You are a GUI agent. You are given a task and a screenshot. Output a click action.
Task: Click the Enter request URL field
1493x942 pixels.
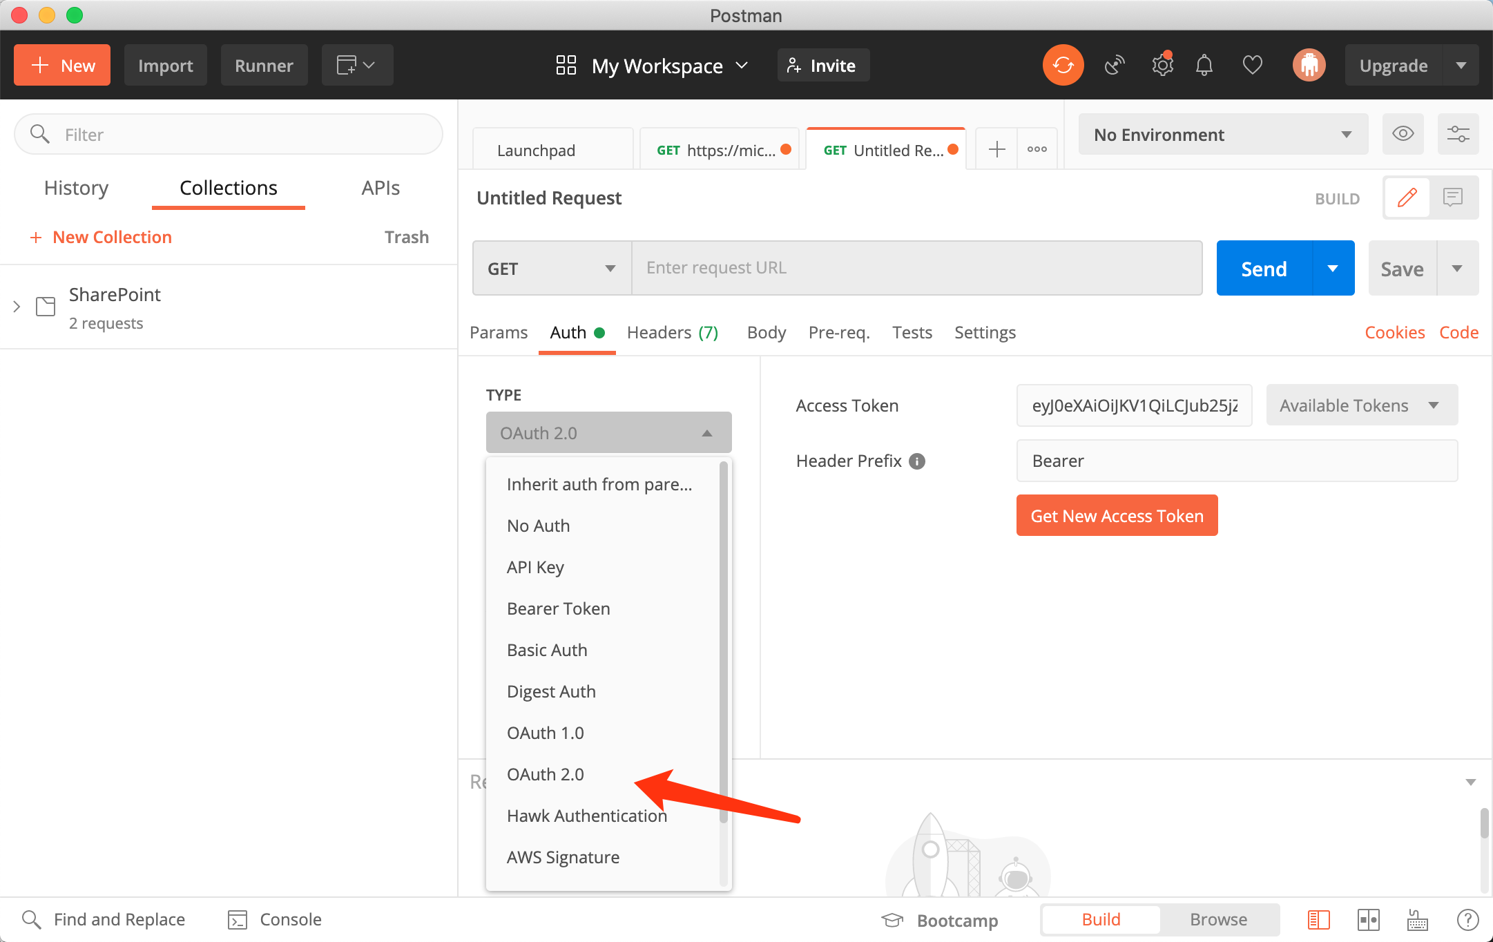point(916,268)
